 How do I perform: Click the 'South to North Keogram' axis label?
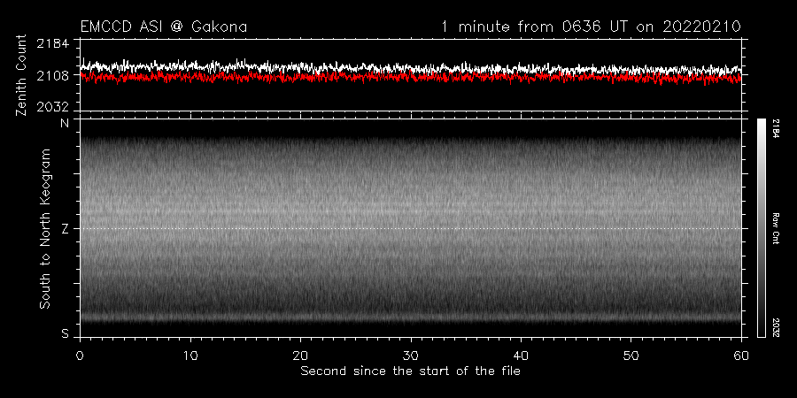click(45, 228)
